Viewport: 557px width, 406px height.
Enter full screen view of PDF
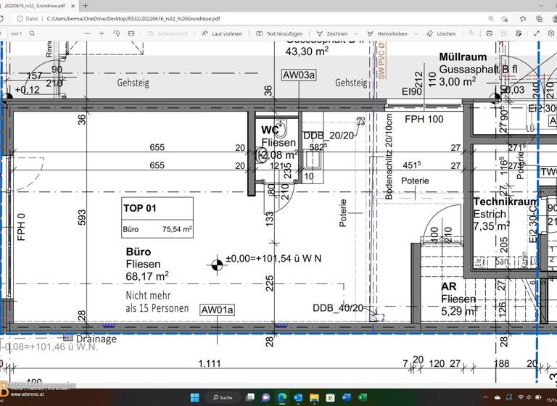(536, 33)
